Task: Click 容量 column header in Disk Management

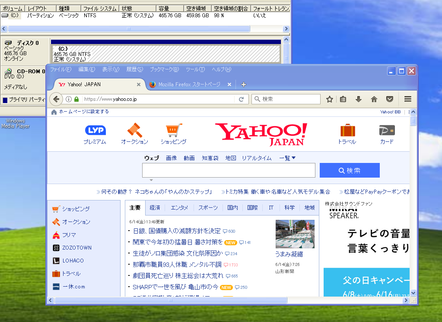Action: (170, 9)
